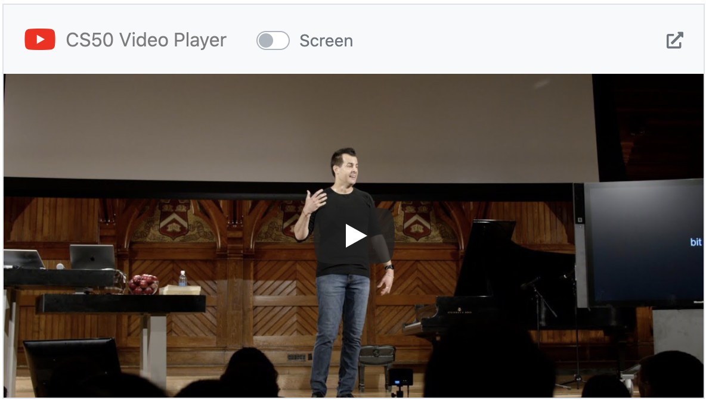The width and height of the screenshot is (706, 400).
Task: Click the dark monitor at bottom left
Action: [x=72, y=365]
